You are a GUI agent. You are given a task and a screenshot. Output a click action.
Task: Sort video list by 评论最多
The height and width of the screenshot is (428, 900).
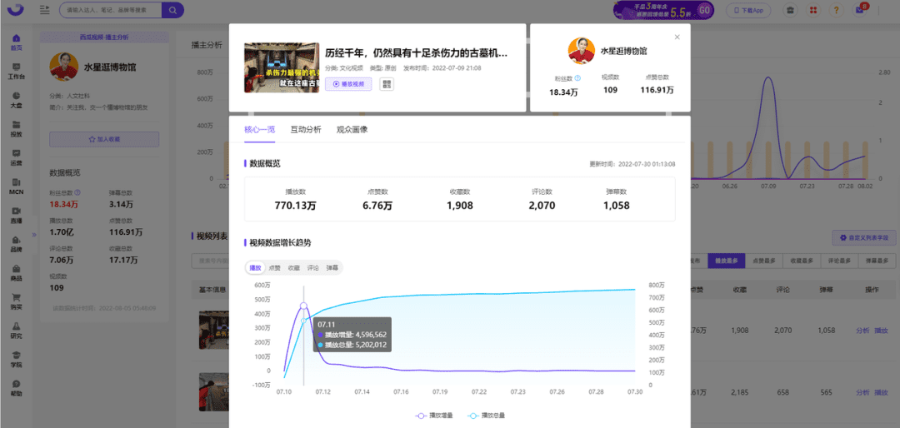click(x=839, y=261)
